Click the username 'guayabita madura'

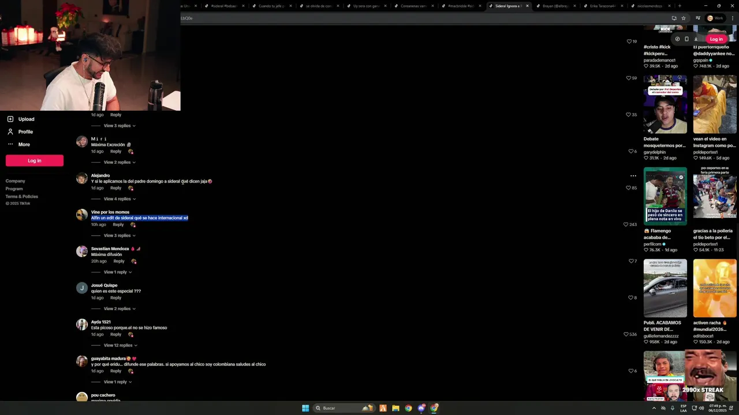click(x=109, y=359)
